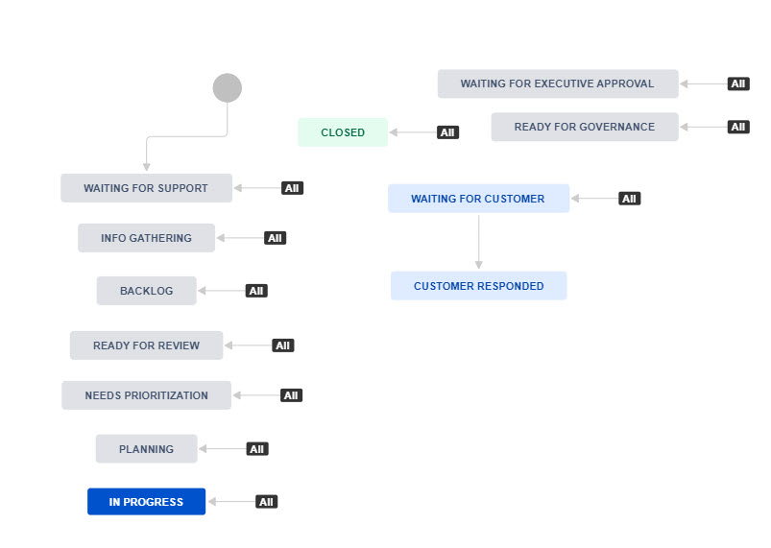
Task: Click All transition of Waiting for Customer
Action: pos(629,199)
